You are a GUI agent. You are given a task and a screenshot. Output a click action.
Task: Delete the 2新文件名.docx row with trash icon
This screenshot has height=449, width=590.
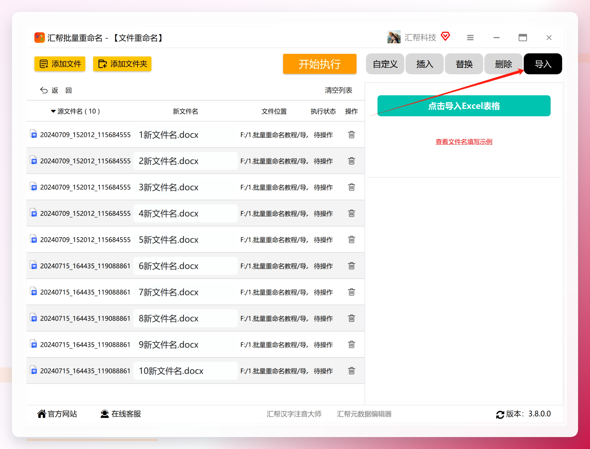[351, 161]
